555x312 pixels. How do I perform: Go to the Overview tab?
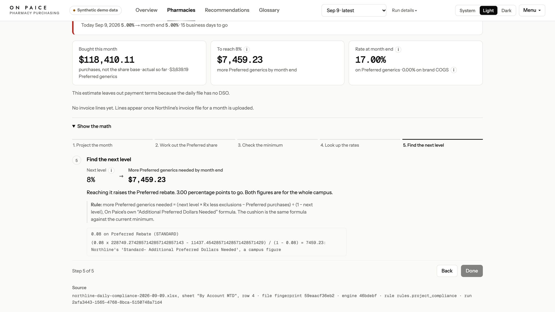pos(146,10)
